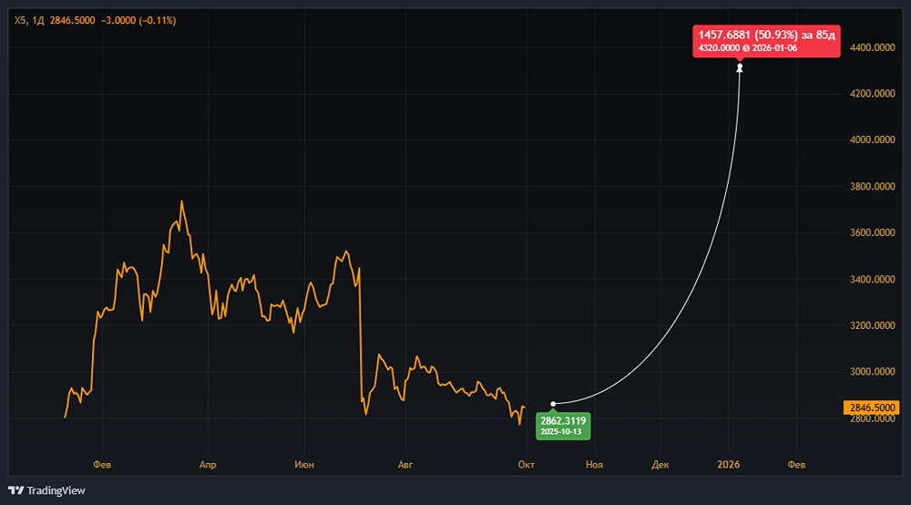Viewport: 911px width, 505px height.
Task: Click the Июн label on time axis
Action: (304, 465)
